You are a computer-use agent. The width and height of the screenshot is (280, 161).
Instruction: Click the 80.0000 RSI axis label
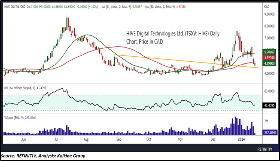pyautogui.click(x=269, y=91)
